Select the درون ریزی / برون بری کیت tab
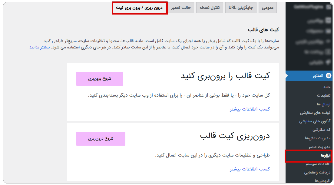 tap(139, 7)
